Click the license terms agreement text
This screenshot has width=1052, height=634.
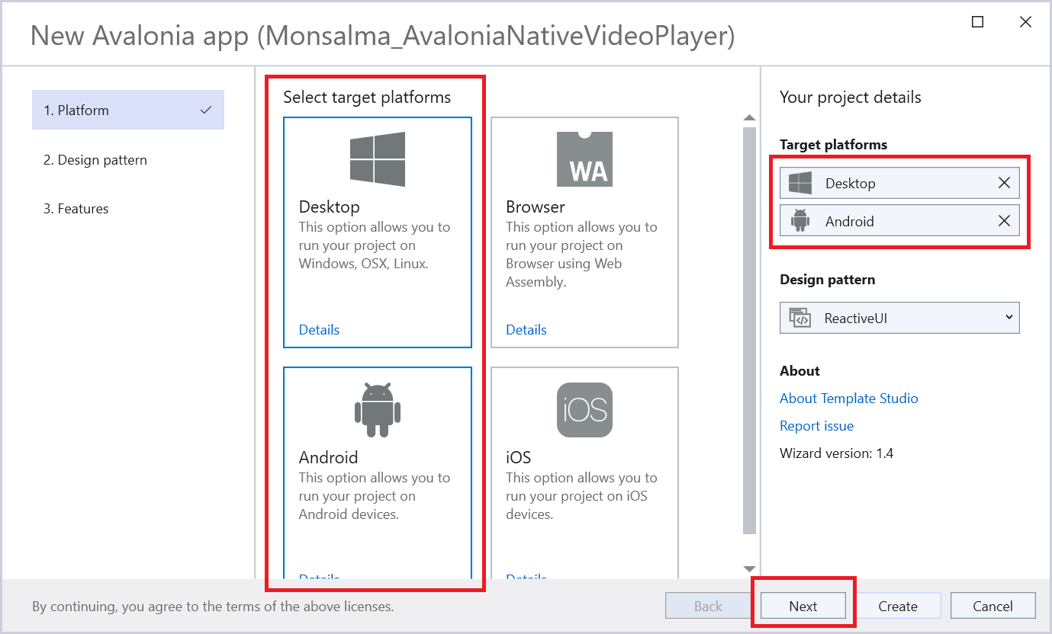tap(213, 607)
